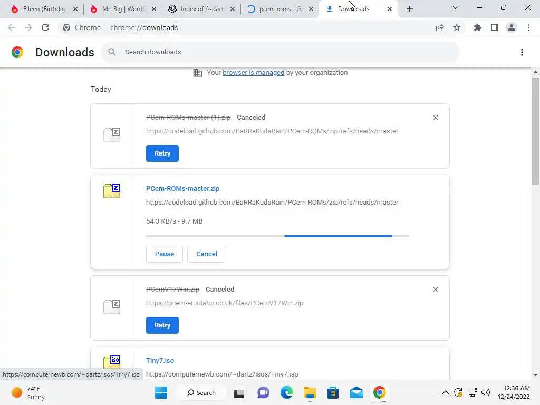
Task: Open the network status tray icon
Action: coord(472,392)
